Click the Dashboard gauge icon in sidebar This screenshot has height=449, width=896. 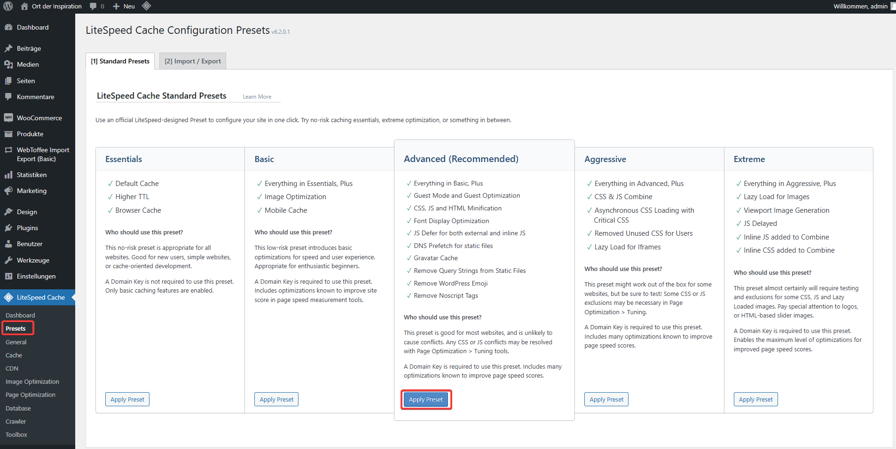[8, 27]
